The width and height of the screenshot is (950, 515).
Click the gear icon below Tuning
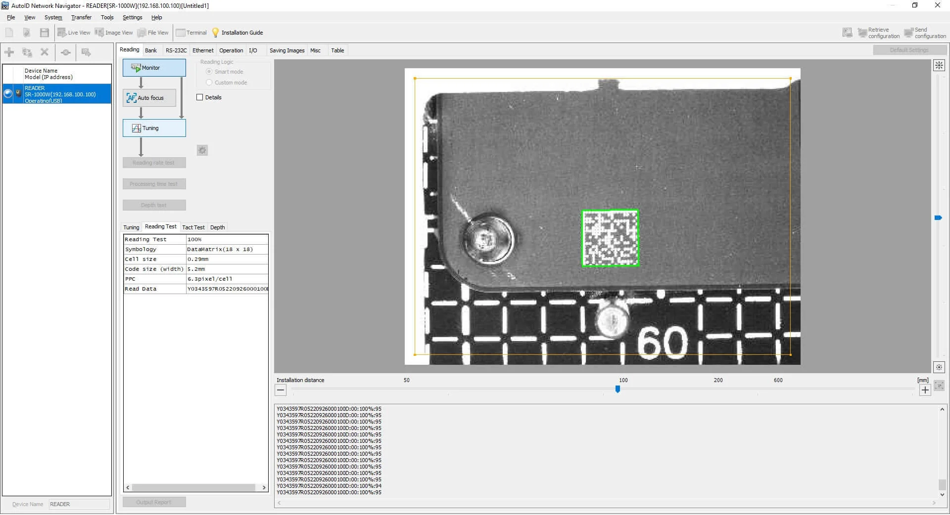coord(202,150)
